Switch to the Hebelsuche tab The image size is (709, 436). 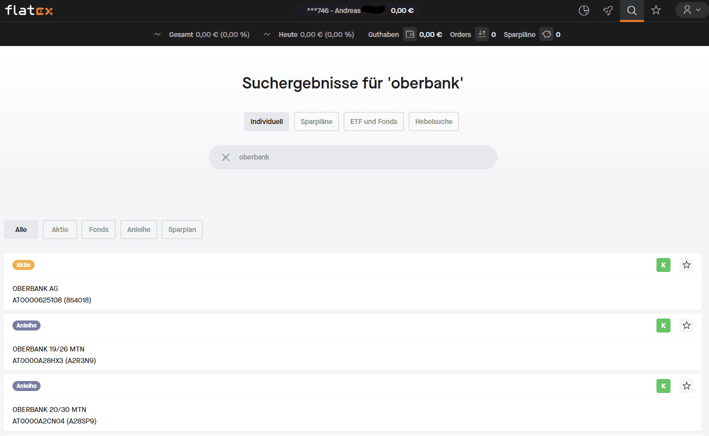tap(434, 121)
